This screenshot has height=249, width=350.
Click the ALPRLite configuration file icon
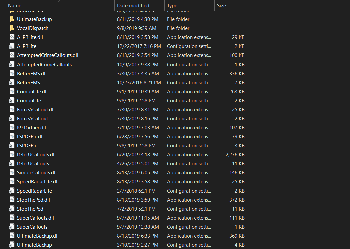[x=12, y=46]
